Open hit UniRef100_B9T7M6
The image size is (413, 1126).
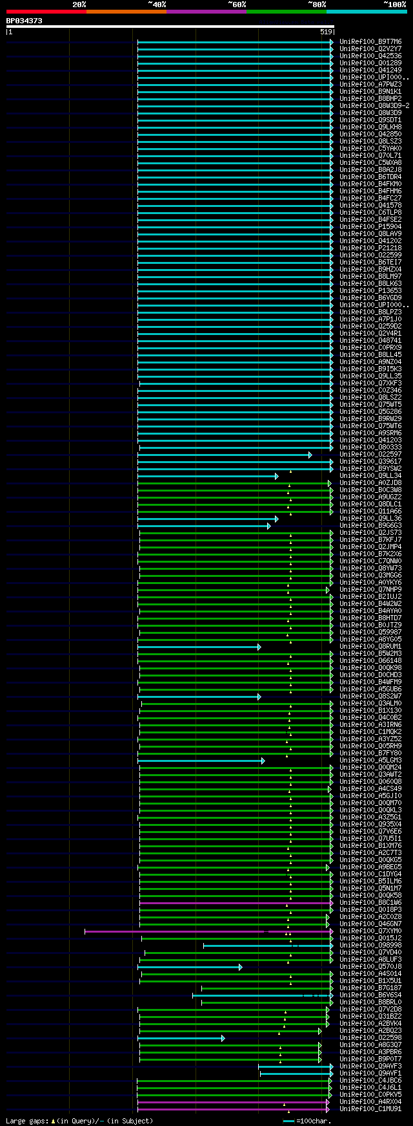coord(370,42)
